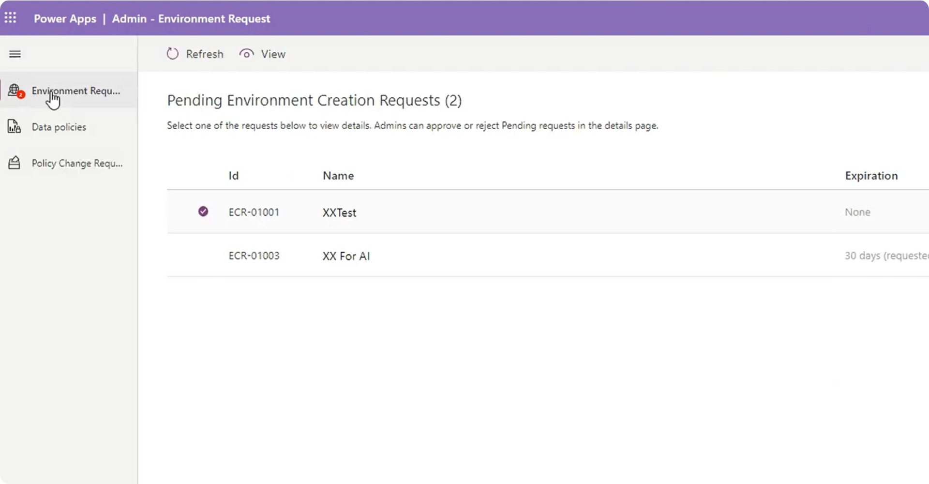Click the Power Apps title link

click(65, 19)
